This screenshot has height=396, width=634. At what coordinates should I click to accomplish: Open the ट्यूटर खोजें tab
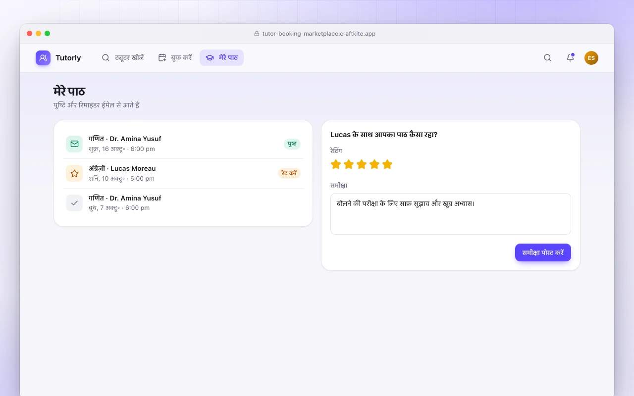[x=123, y=58]
